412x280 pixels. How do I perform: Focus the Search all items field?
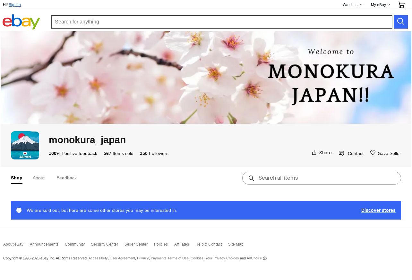point(322,178)
